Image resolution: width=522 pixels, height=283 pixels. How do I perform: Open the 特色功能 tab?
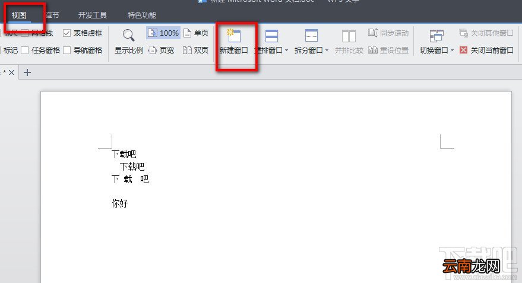click(x=142, y=15)
